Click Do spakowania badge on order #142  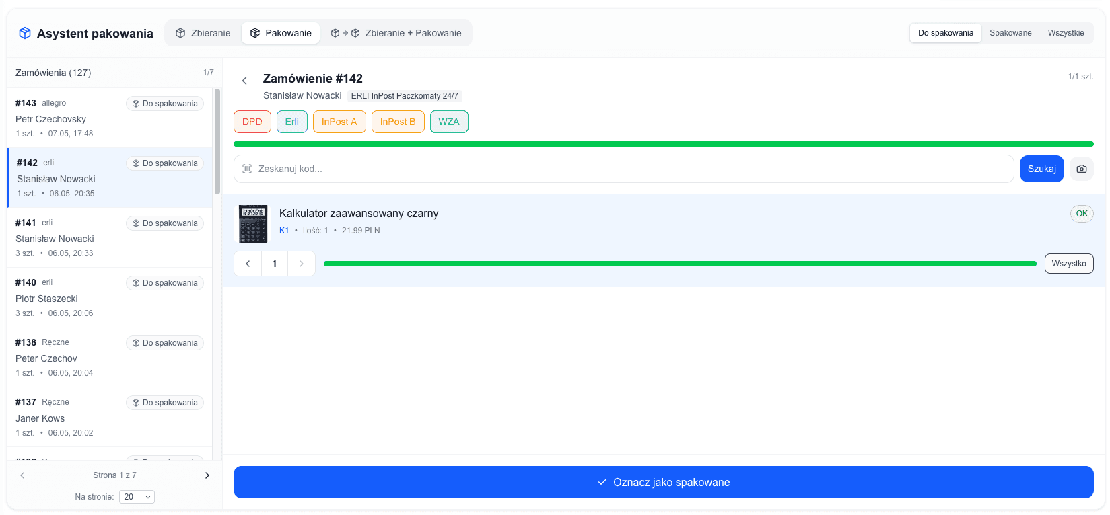(x=165, y=163)
